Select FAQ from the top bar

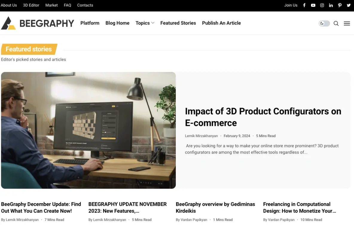click(x=67, y=5)
